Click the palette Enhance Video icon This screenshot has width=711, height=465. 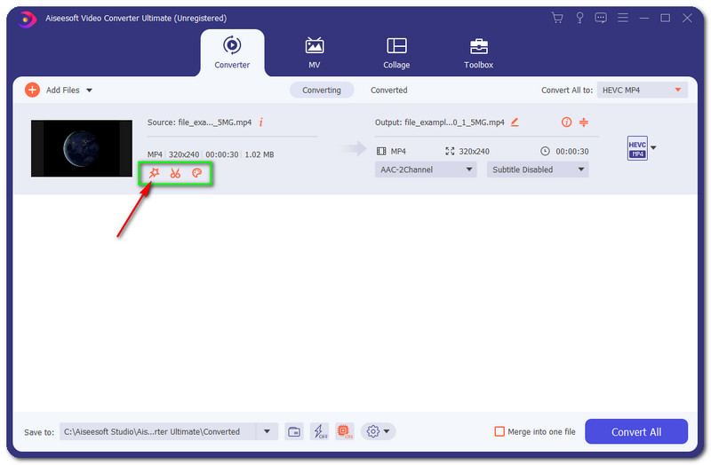tap(197, 173)
